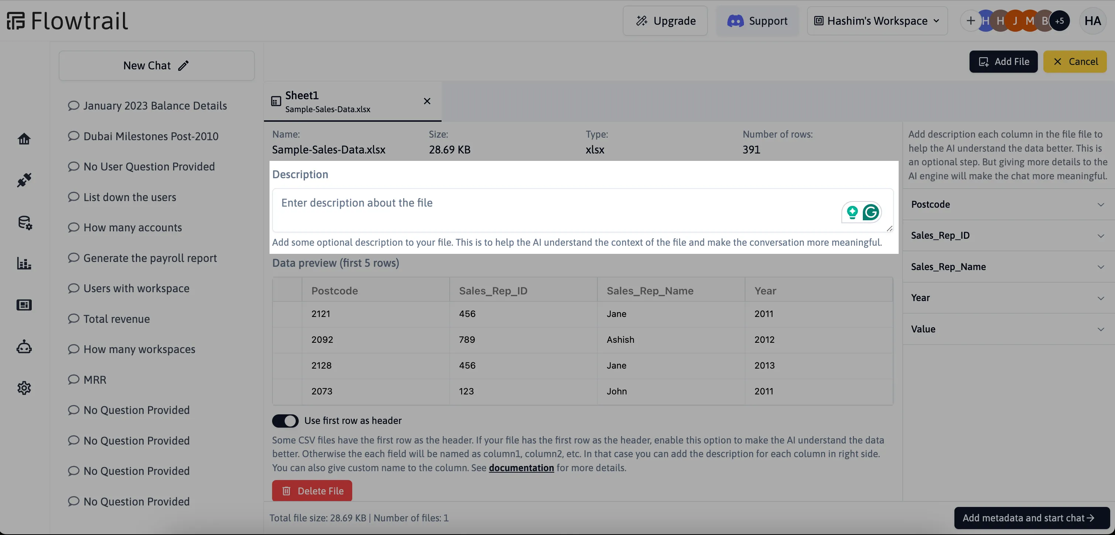
Task: Open Dubai Milestones Post-2010 chat
Action: 143,136
